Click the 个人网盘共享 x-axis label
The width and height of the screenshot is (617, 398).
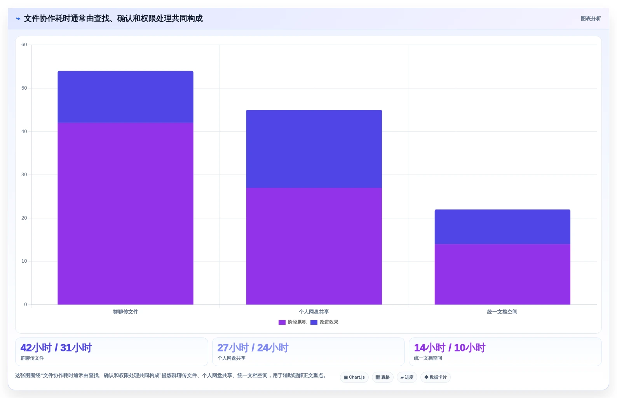[x=314, y=312]
